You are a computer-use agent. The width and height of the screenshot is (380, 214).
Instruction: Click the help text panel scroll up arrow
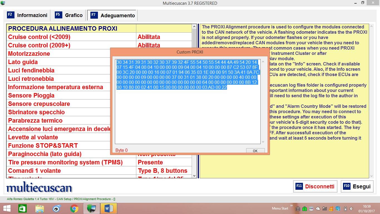click(372, 27)
